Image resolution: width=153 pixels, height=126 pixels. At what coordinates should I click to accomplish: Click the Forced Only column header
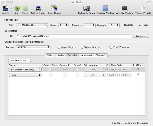coord(50,65)
